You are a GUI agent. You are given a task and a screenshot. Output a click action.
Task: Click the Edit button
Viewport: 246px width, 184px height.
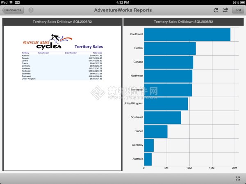238,10
